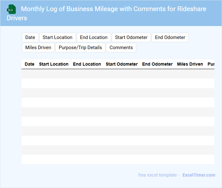
Task: Click the 'free excel template' footer text
Action: click(x=158, y=175)
